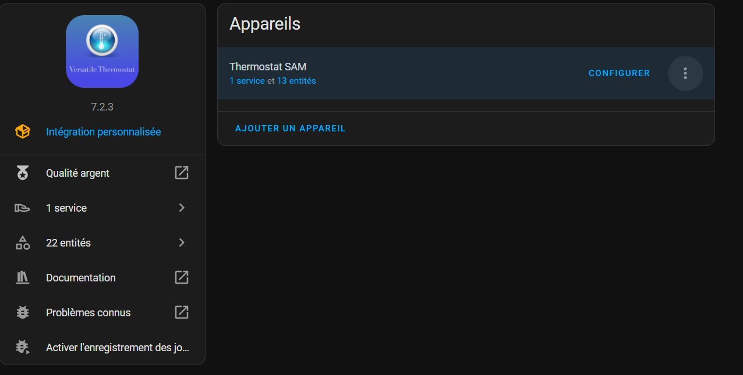This screenshot has width=743, height=375.
Task: Click the bug icon for Problèmes connus
Action: tap(23, 312)
